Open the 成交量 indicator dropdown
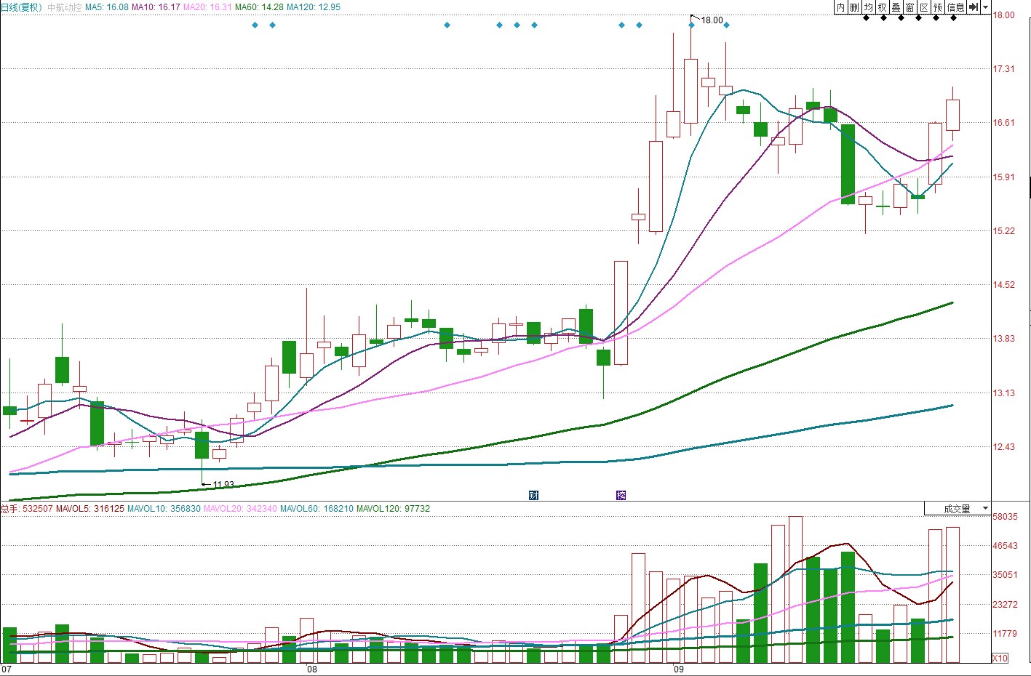This screenshot has height=676, width=1031. (958, 509)
